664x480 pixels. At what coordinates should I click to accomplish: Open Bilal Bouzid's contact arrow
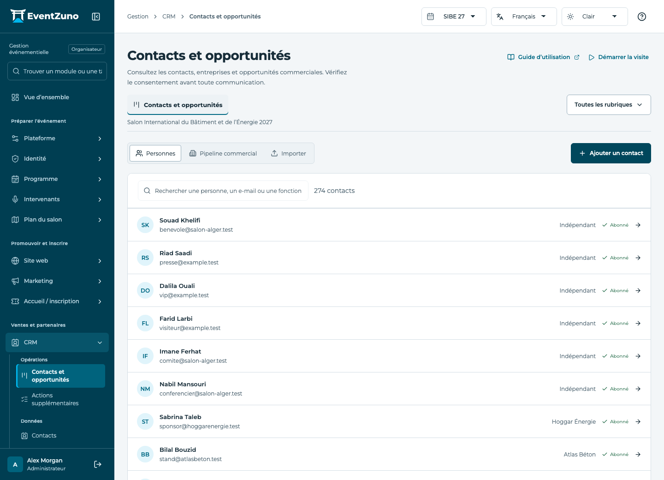[638, 455]
